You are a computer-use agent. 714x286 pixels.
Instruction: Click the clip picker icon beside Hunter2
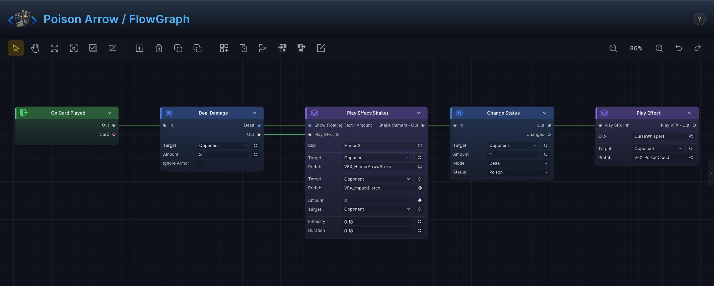point(420,146)
